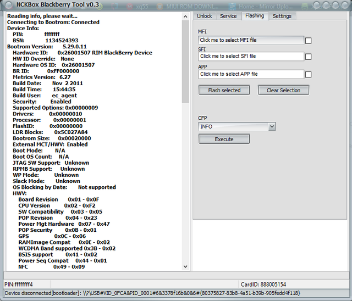This screenshot has width=352, height=301.
Task: Click the NFC 0x49 - 0x09 line
Action: pyautogui.click(x=51, y=267)
